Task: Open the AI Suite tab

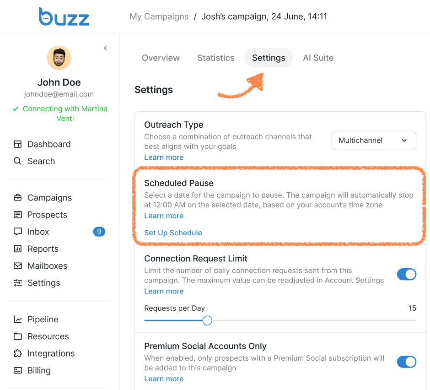Action: pyautogui.click(x=318, y=58)
